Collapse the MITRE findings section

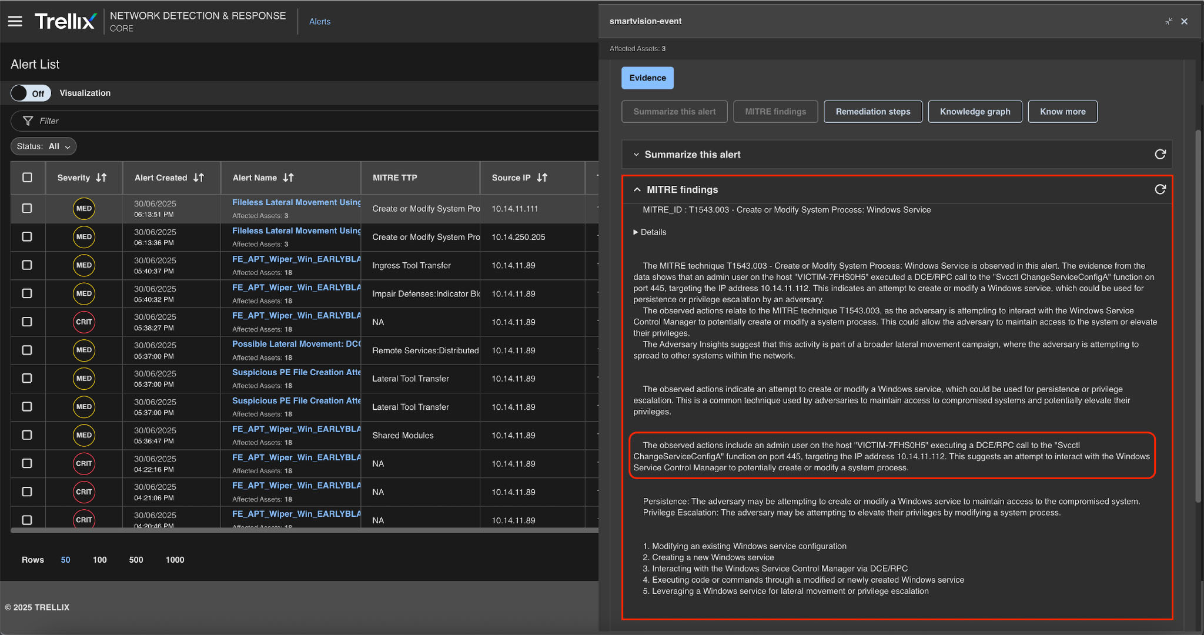tap(637, 189)
